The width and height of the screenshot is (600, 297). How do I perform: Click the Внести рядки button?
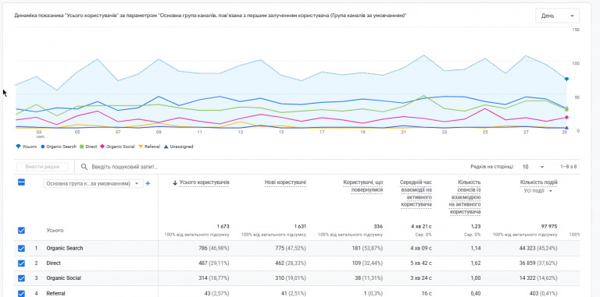click(42, 167)
